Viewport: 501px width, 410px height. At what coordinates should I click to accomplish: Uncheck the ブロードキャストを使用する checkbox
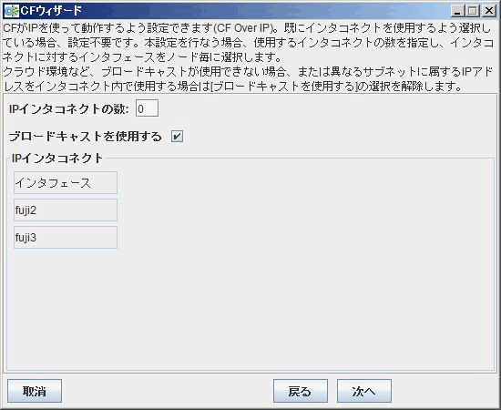coord(177,137)
